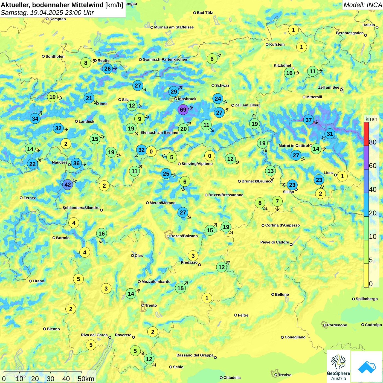Click the Bozen/Bolzano label
This screenshot has width=383, height=383.
coord(184,236)
